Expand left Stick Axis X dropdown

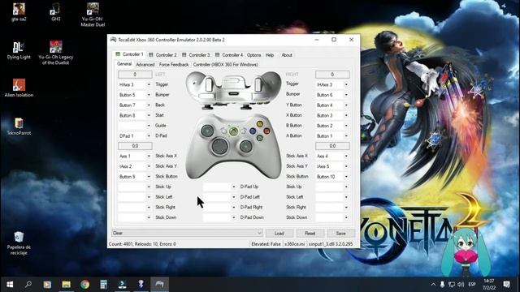149,156
